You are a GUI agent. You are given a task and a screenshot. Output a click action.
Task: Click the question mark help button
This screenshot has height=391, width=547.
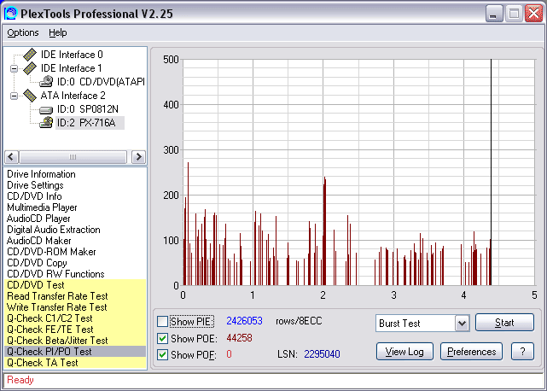(x=522, y=351)
